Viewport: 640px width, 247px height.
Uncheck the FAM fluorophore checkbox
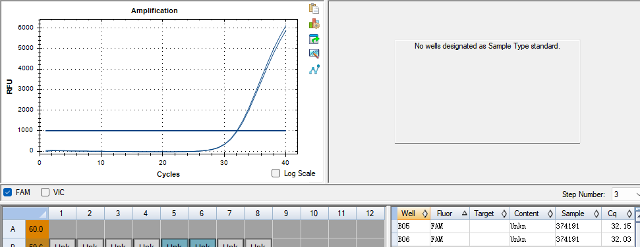7,192
